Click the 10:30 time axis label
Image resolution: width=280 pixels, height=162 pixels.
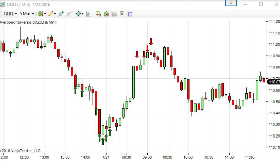tap(209, 157)
